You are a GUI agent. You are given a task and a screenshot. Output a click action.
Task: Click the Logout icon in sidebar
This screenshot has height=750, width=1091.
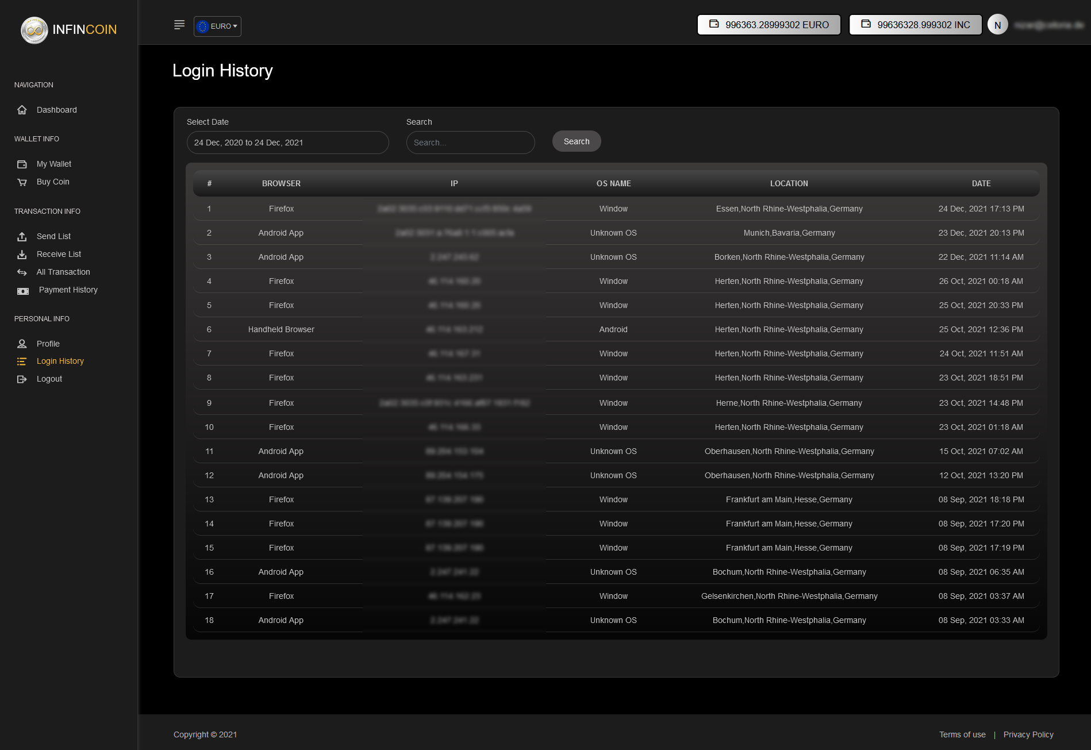22,379
